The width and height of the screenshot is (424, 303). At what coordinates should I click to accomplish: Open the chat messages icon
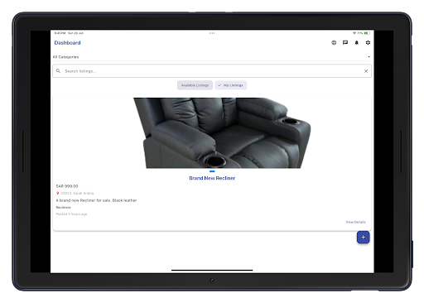[x=345, y=42]
